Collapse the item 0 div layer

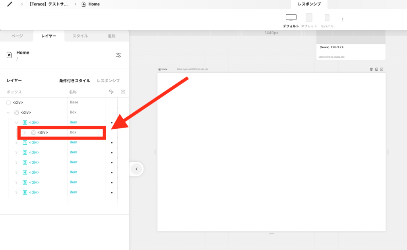point(17,122)
